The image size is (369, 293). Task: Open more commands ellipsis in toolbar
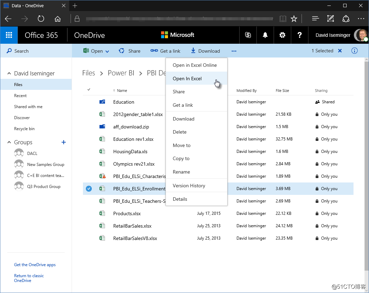234,51
